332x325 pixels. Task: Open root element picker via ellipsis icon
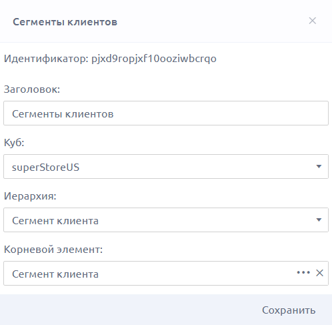pos(303,272)
